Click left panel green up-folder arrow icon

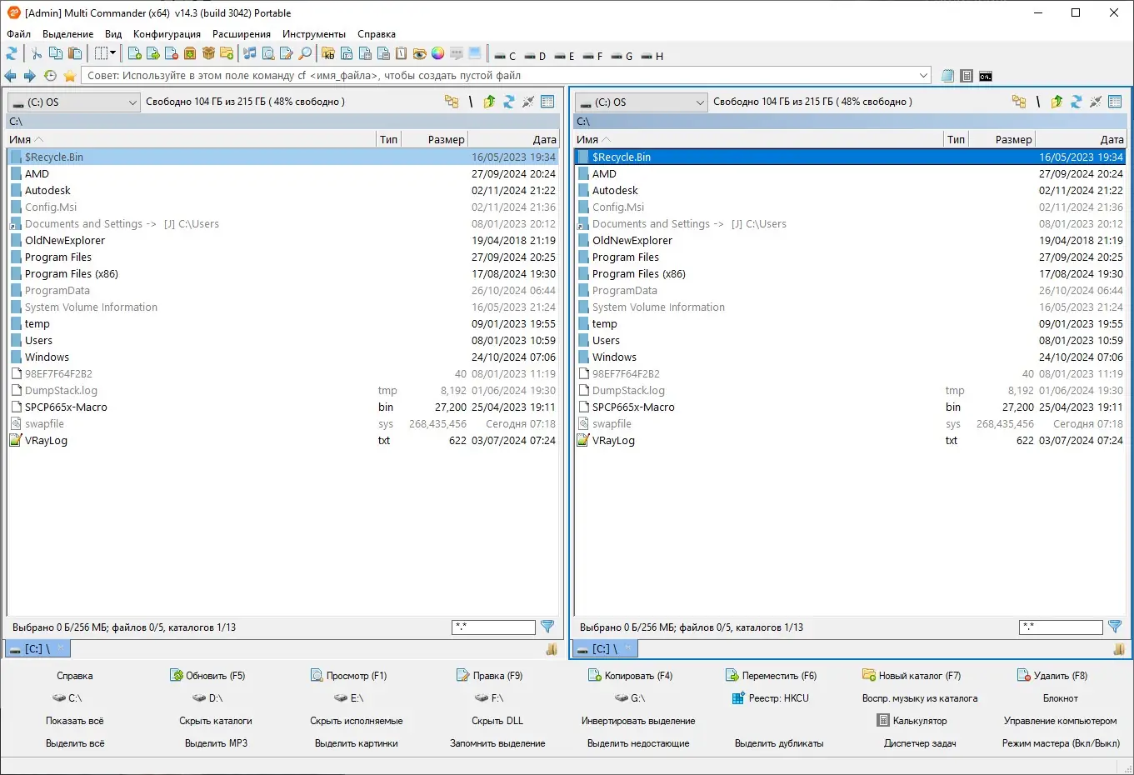click(x=489, y=102)
